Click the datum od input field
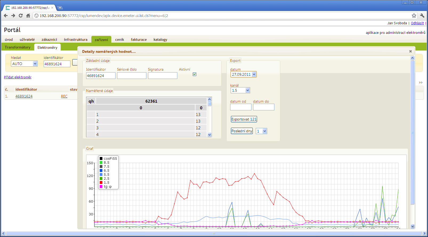Viewport: 428px width, 237px height. pos(241,107)
